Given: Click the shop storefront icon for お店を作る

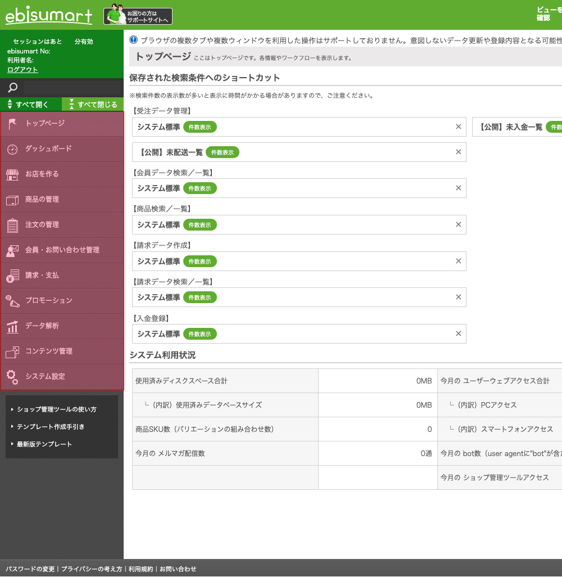Looking at the screenshot, I should 12,174.
